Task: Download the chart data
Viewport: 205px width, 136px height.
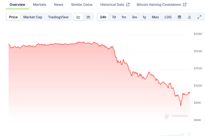Action: tap(189, 17)
